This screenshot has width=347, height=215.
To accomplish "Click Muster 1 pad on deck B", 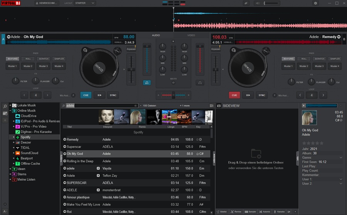I will coord(288,66).
